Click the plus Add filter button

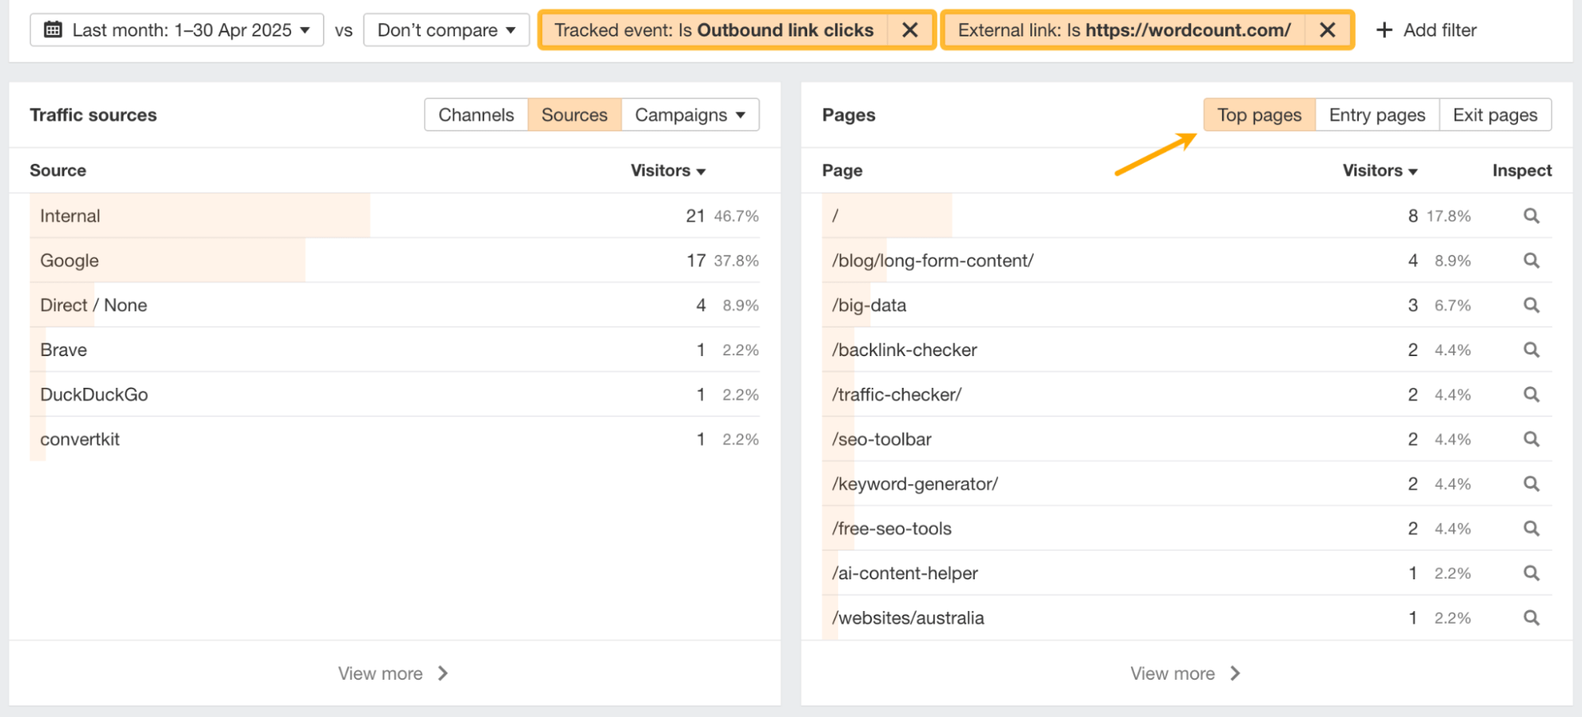point(1426,30)
